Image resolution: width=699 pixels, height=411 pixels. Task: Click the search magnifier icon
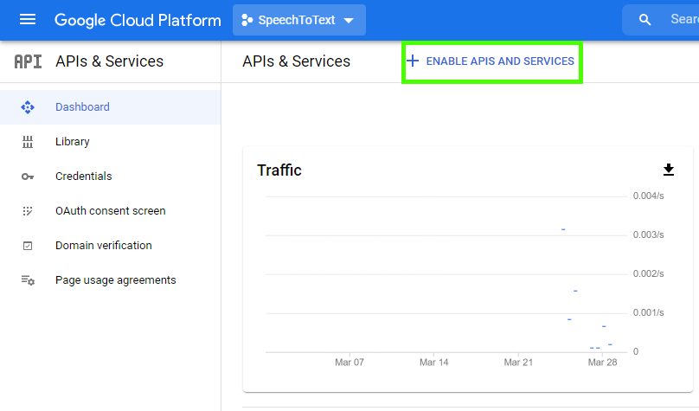(644, 20)
